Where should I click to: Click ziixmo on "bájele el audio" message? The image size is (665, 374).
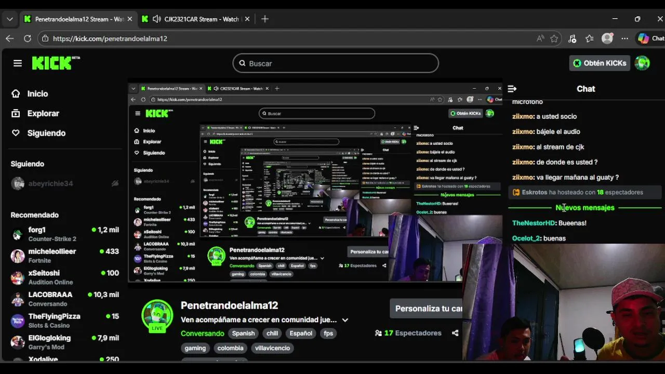tap(523, 131)
